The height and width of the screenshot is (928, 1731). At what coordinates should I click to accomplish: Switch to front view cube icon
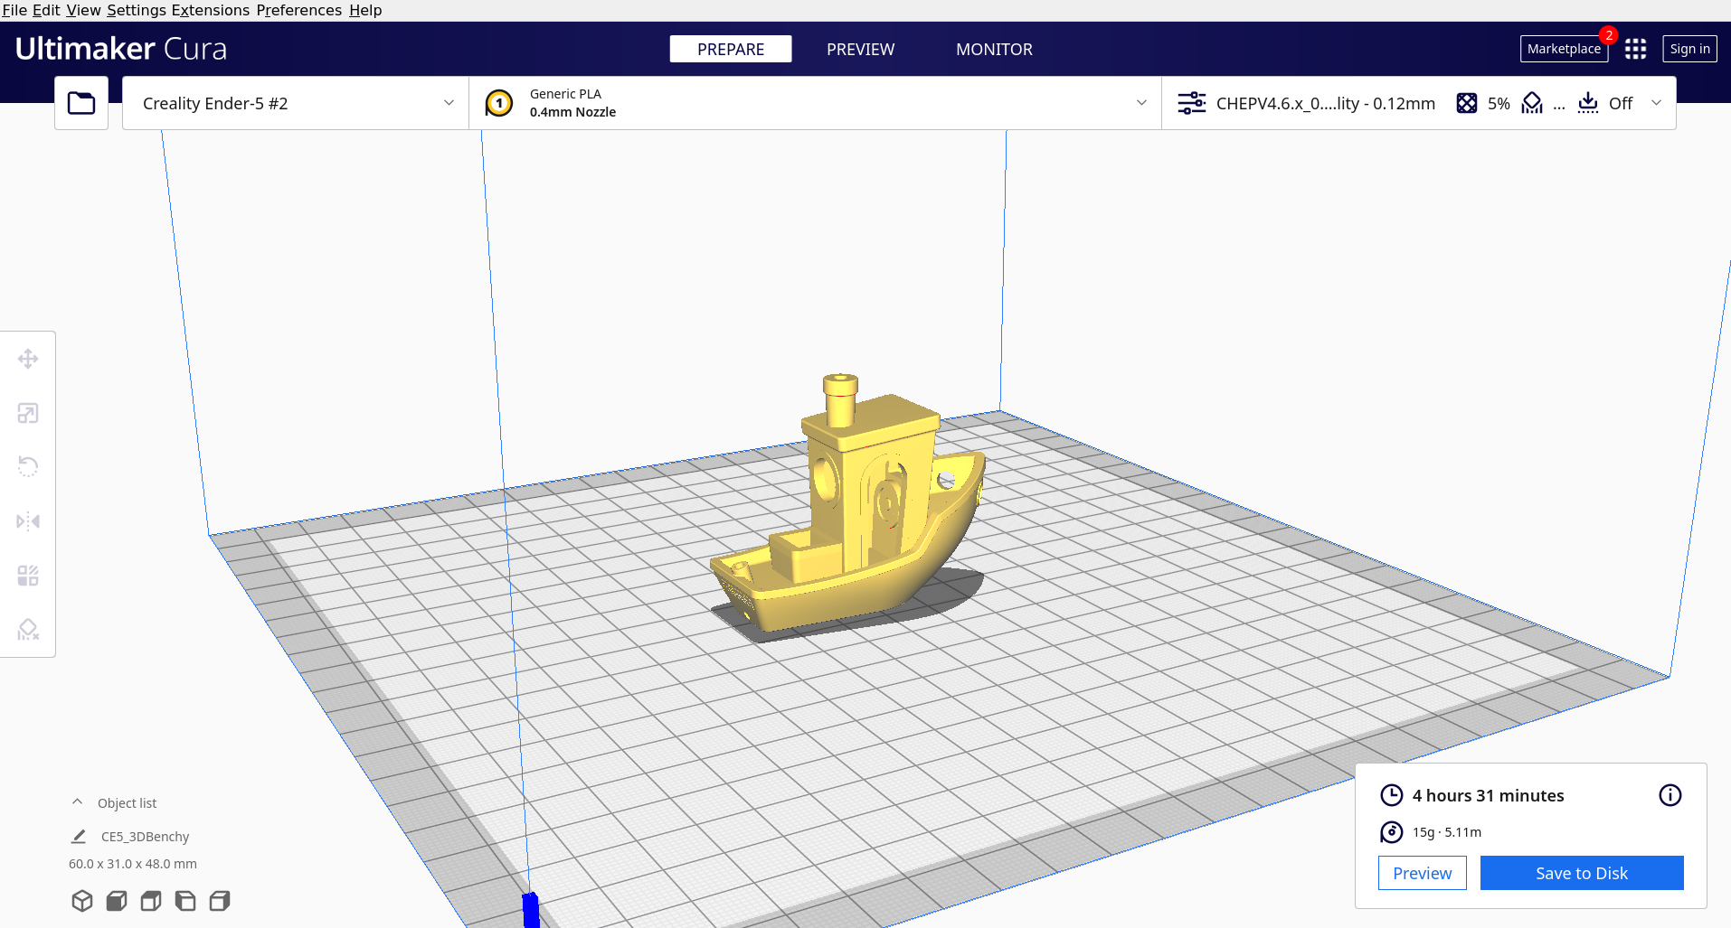tap(116, 900)
